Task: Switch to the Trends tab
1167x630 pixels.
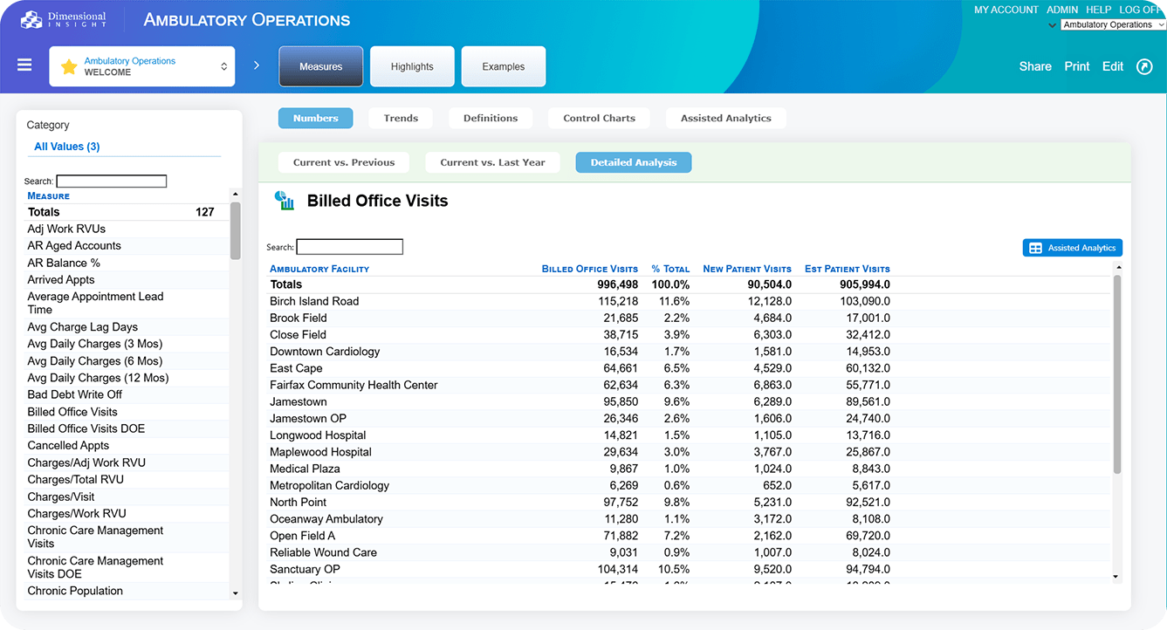Action: [x=401, y=119]
